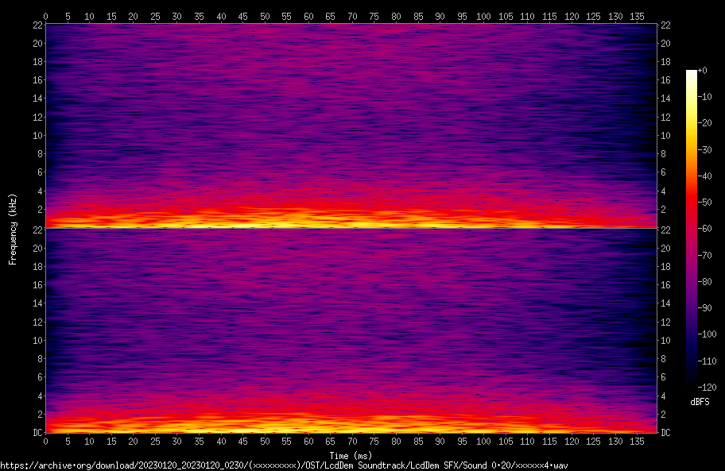Click the +0 value atop the dBFS scale
725x471 pixels.
point(702,71)
